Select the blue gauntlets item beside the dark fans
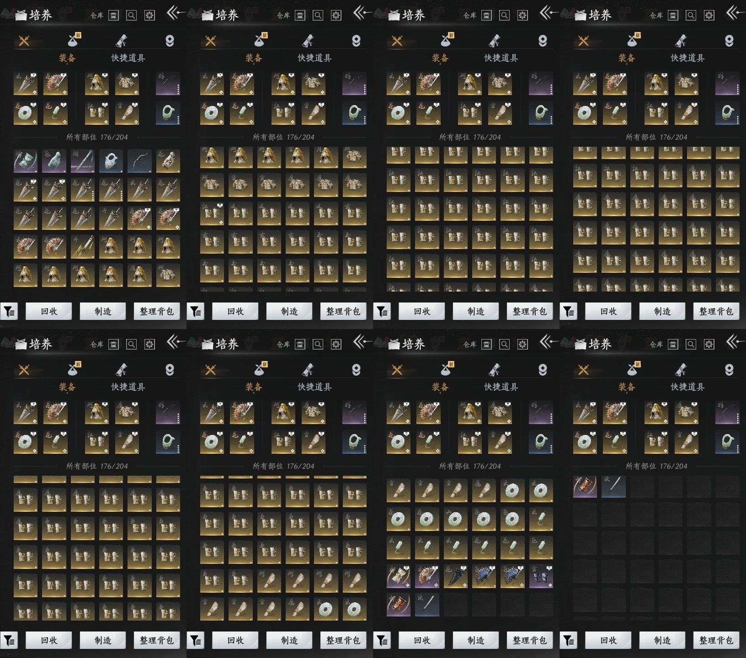Screen dimensions: 746x658 pyautogui.click(x=541, y=577)
